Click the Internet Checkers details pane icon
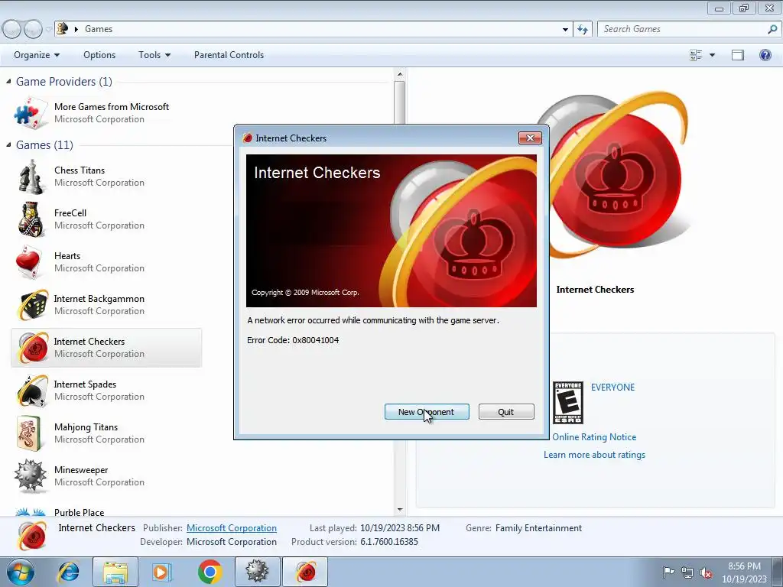The width and height of the screenshot is (783, 587). tap(32, 535)
